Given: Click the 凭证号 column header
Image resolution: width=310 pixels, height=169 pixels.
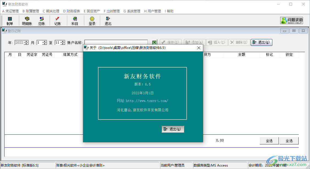Looking at the screenshot, I should pos(47,55).
